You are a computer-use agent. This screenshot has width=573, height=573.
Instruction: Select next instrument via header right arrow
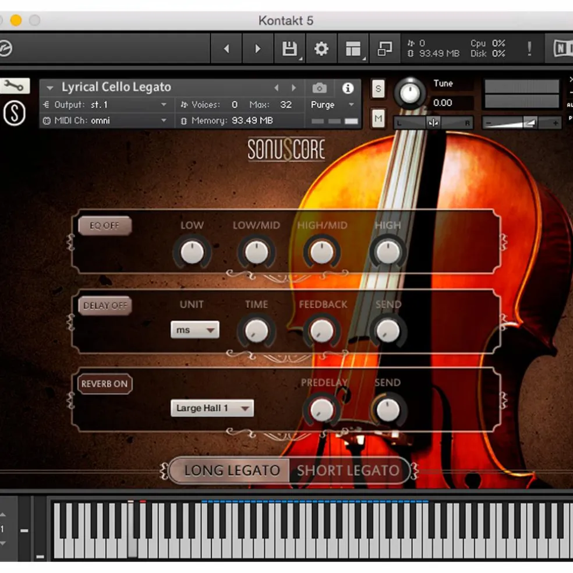click(293, 88)
